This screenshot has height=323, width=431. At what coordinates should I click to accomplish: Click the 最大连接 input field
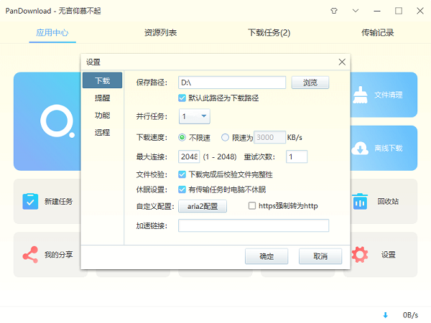189,156
